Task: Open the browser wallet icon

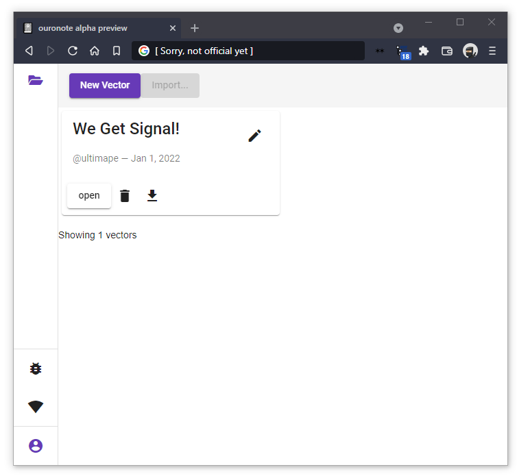Action: pos(447,51)
